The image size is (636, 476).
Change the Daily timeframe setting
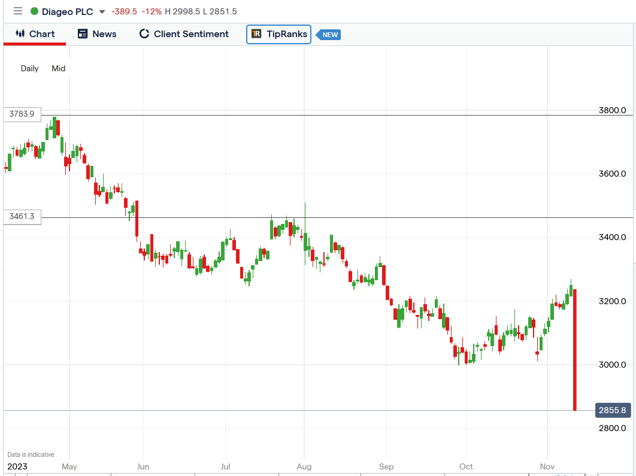pyautogui.click(x=29, y=68)
